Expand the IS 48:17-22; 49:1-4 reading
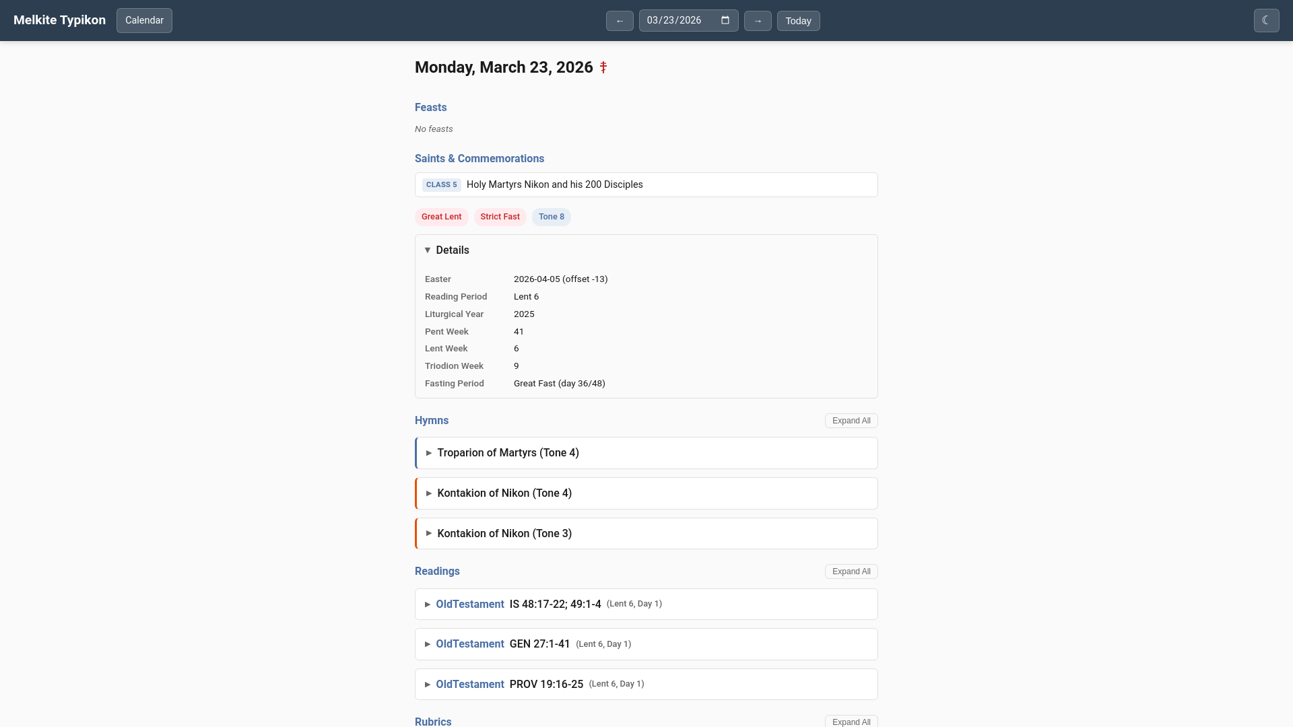 (646, 604)
